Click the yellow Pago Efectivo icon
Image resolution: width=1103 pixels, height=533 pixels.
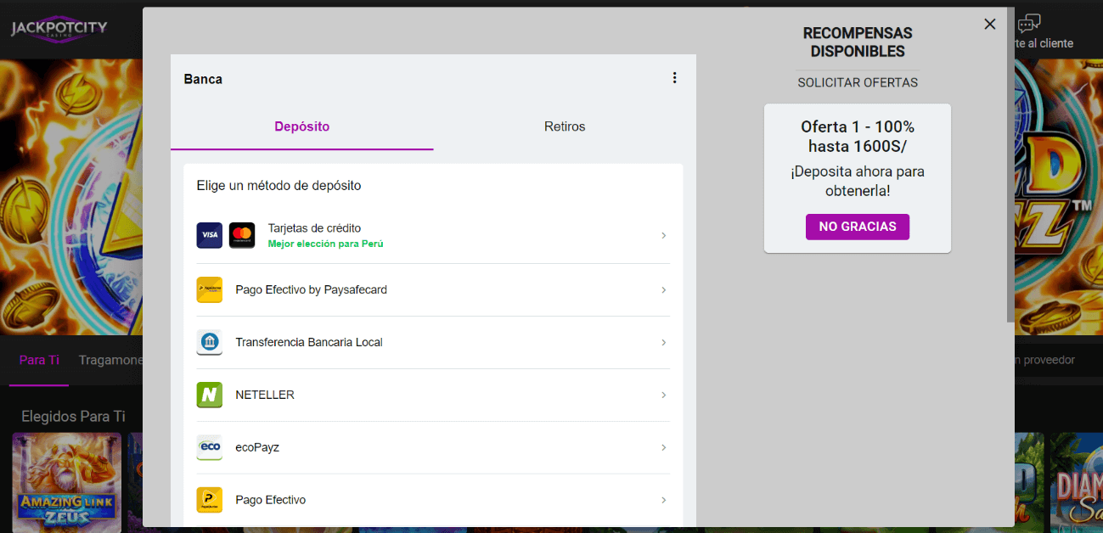[x=209, y=500]
